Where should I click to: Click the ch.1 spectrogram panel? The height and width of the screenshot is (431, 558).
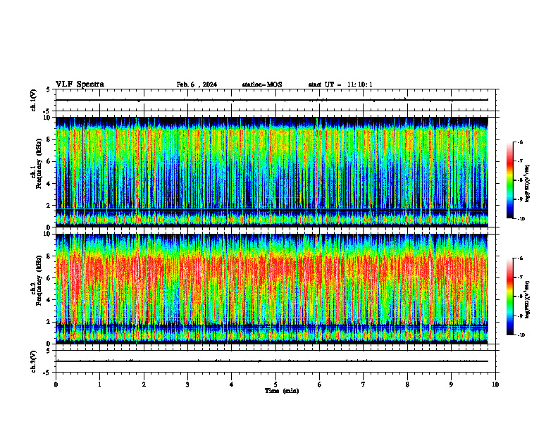pos(271,172)
